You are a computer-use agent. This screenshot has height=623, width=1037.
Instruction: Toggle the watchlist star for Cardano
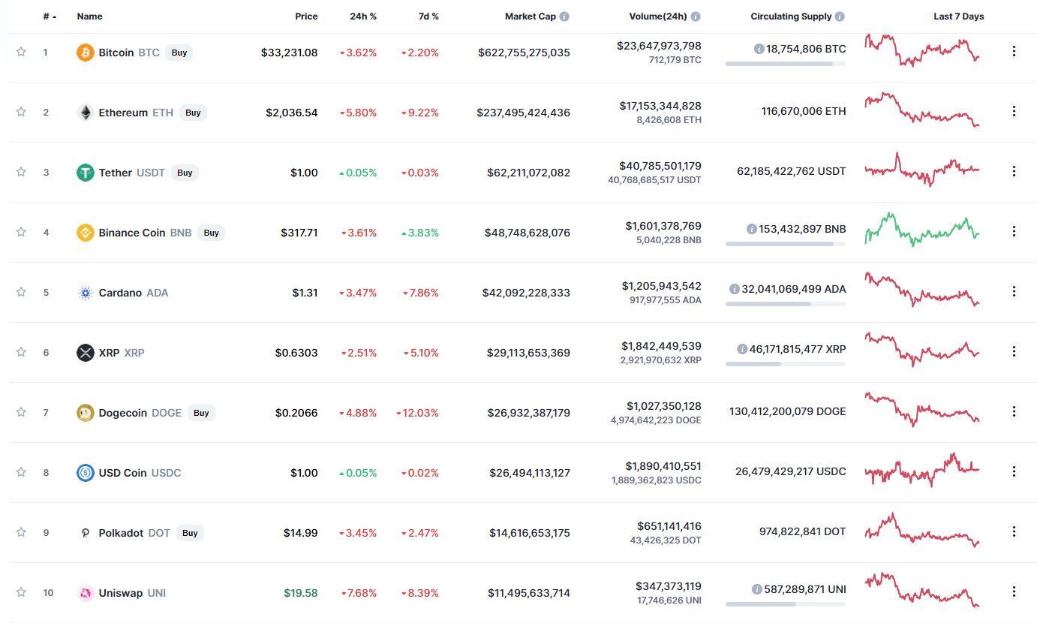tap(21, 292)
